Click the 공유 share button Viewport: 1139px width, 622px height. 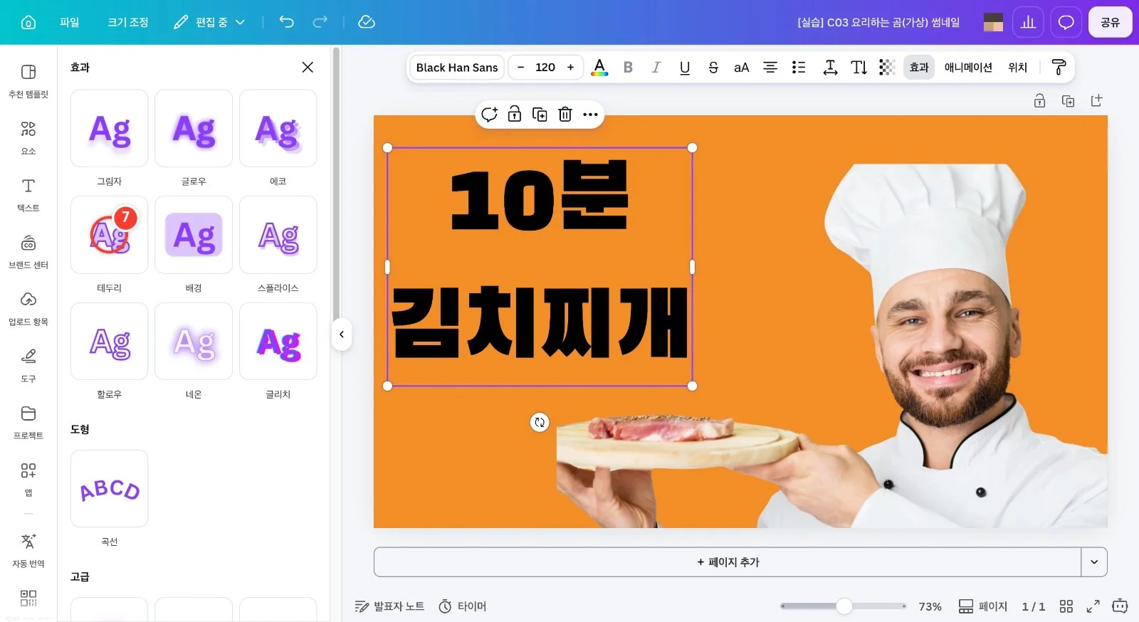[1110, 22]
